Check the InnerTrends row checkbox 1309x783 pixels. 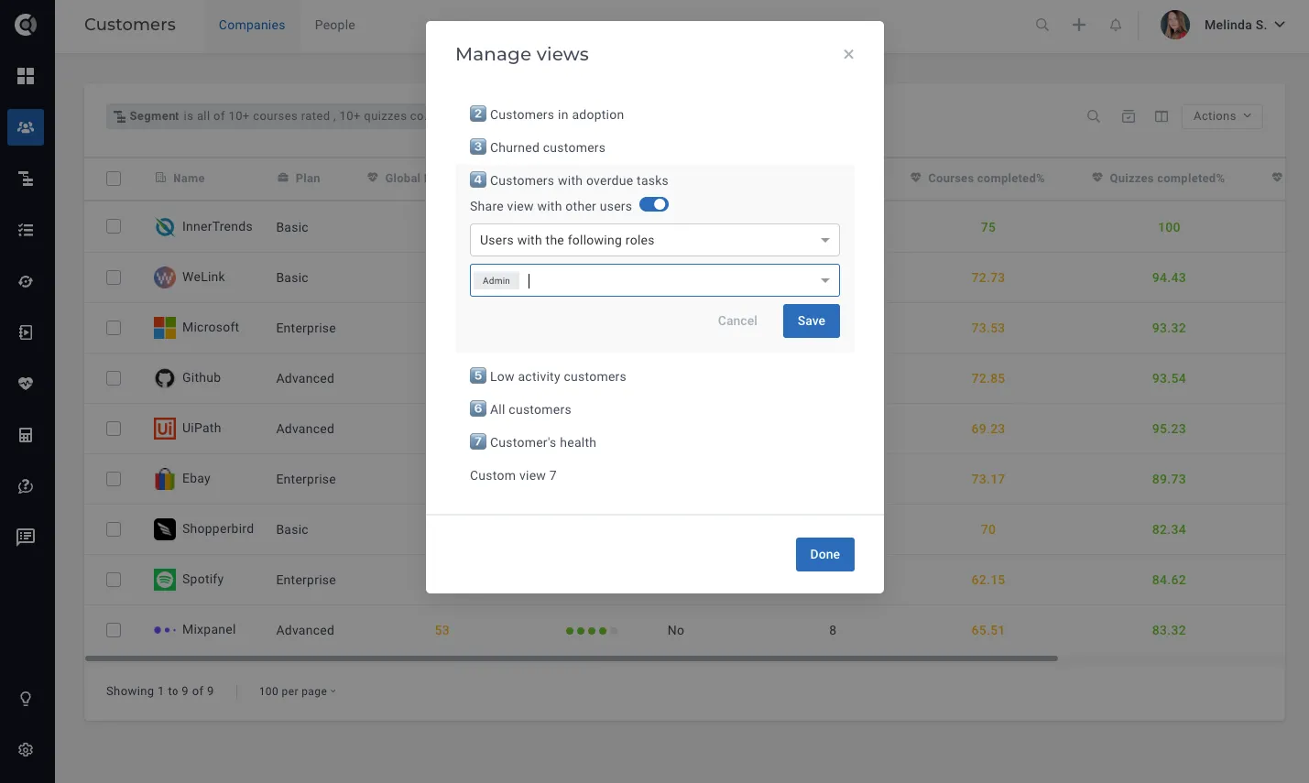coord(114,226)
